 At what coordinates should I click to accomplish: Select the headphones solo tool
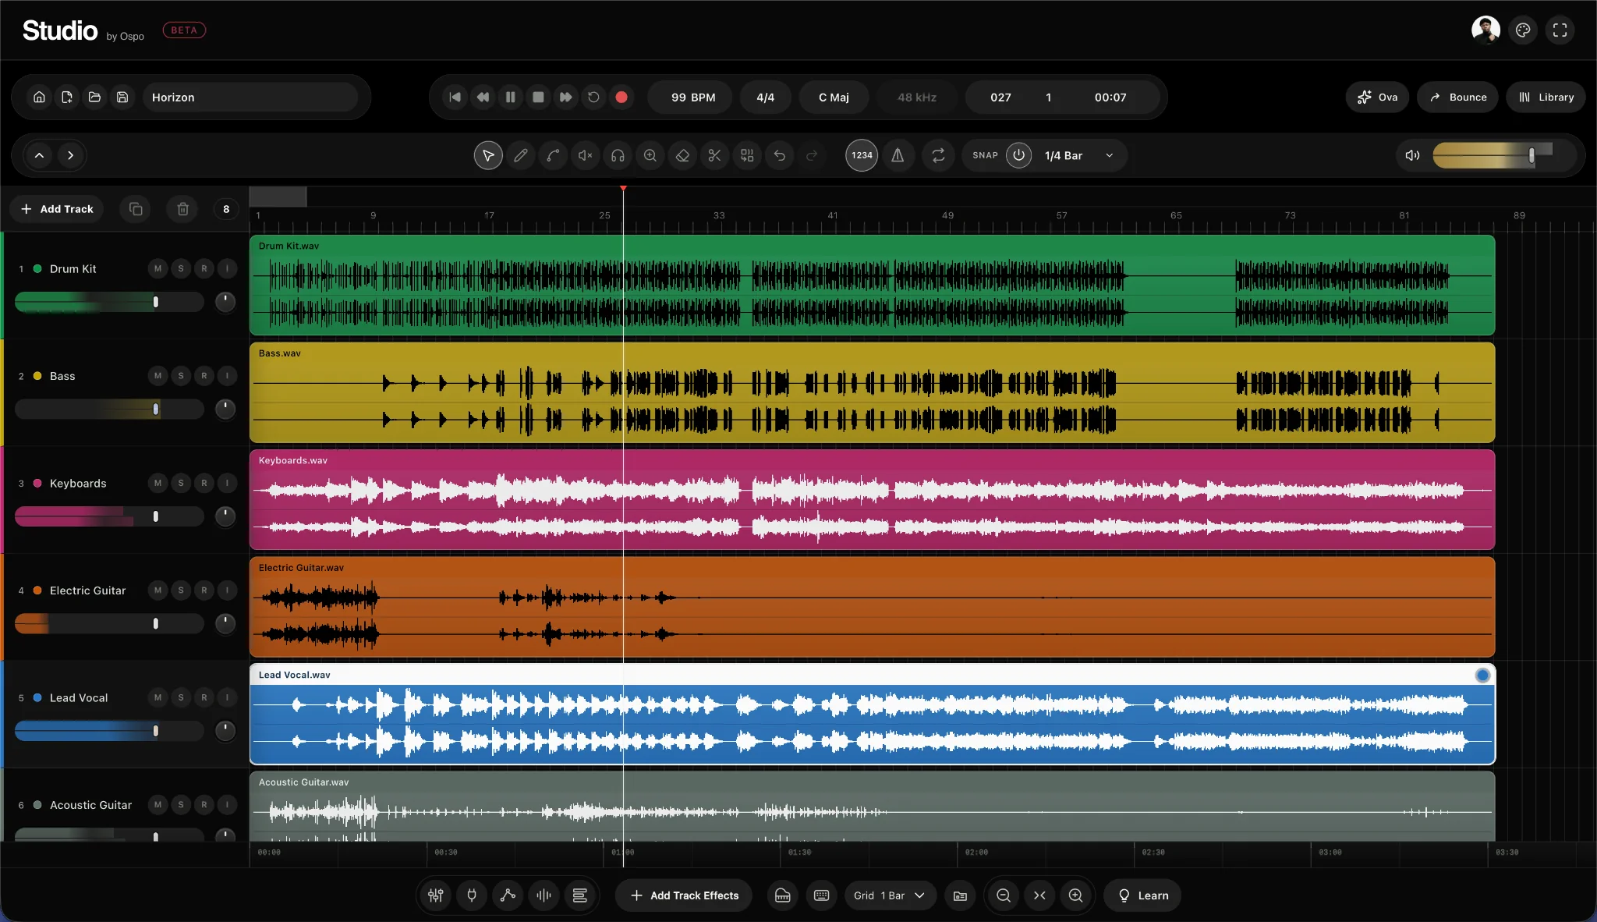(x=618, y=155)
